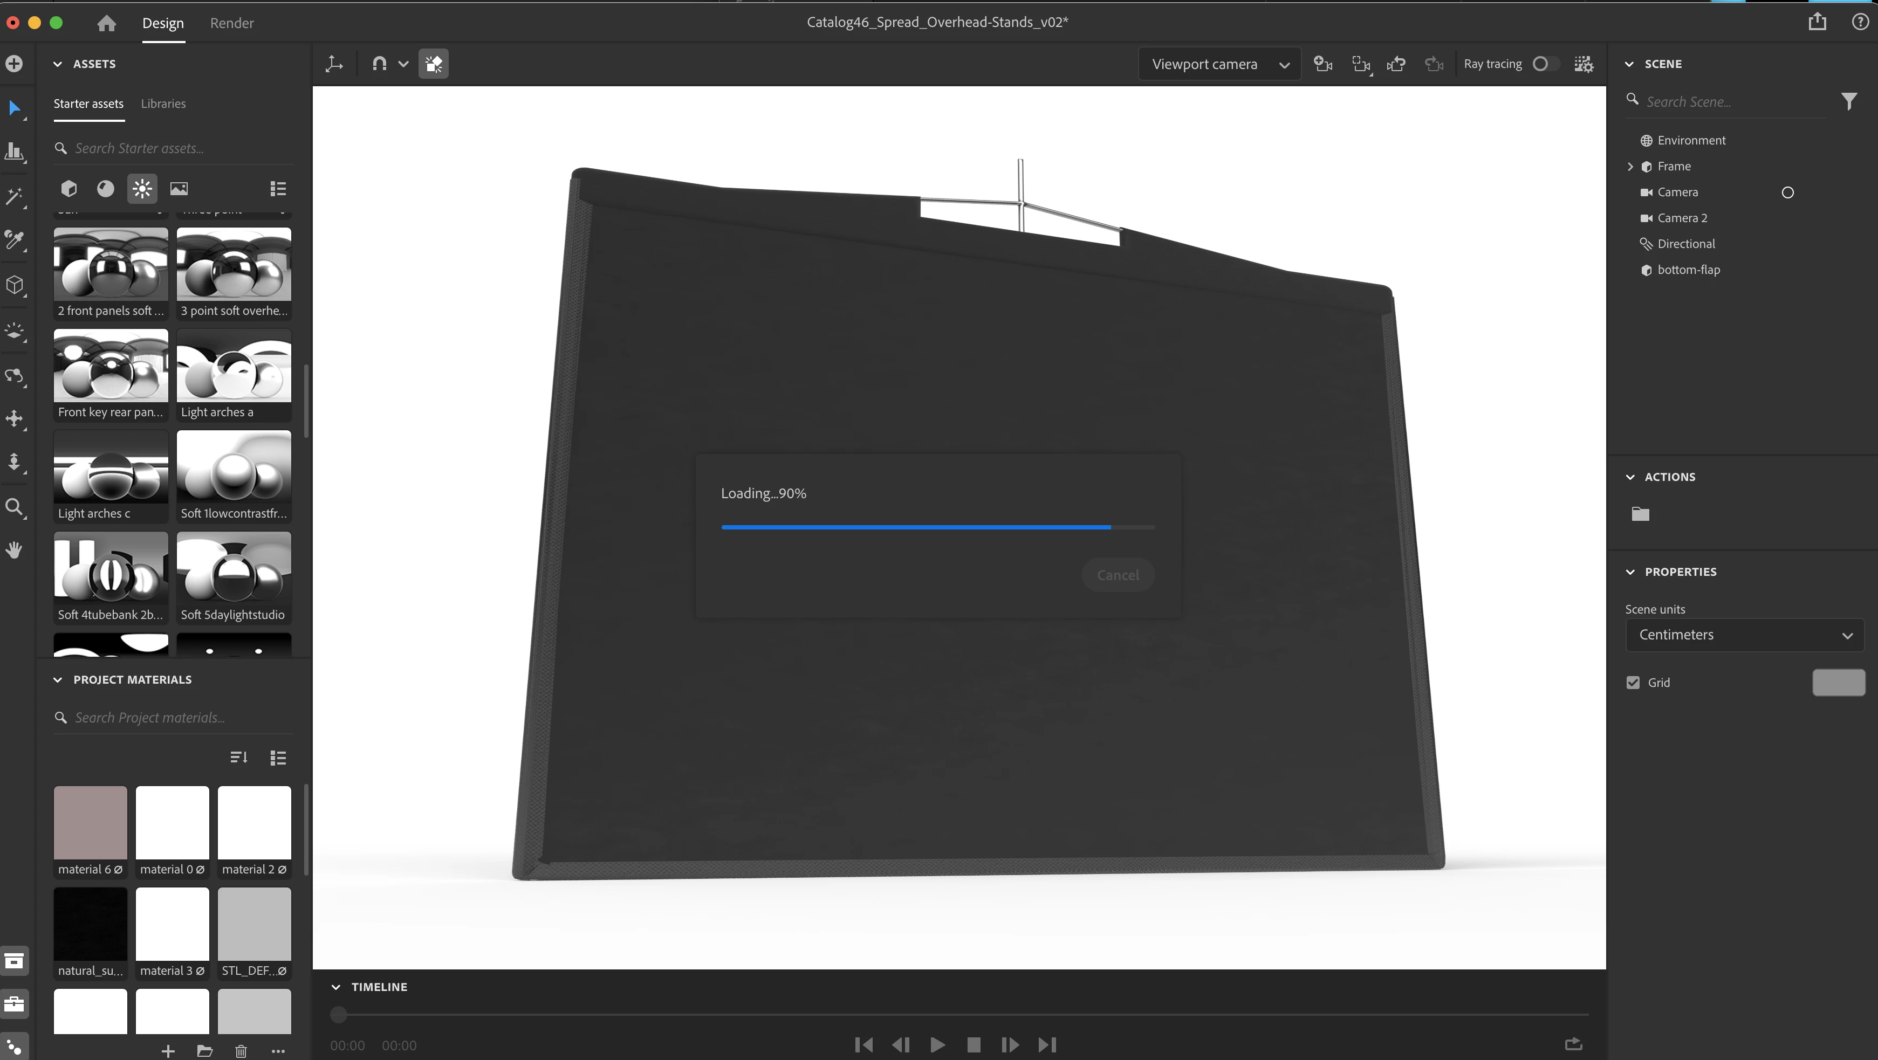1878x1060 pixels.
Task: Switch to the Render tab
Action: pos(232,23)
